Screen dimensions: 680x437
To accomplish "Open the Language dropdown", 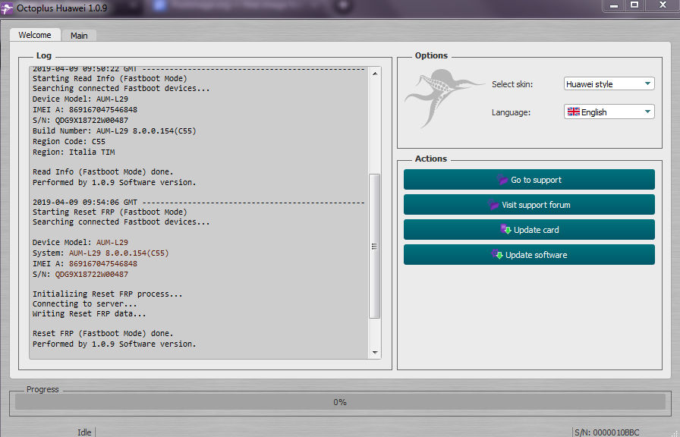I will (x=609, y=112).
